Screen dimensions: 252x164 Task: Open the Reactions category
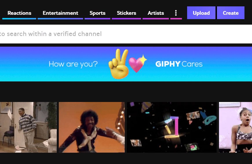(19, 13)
